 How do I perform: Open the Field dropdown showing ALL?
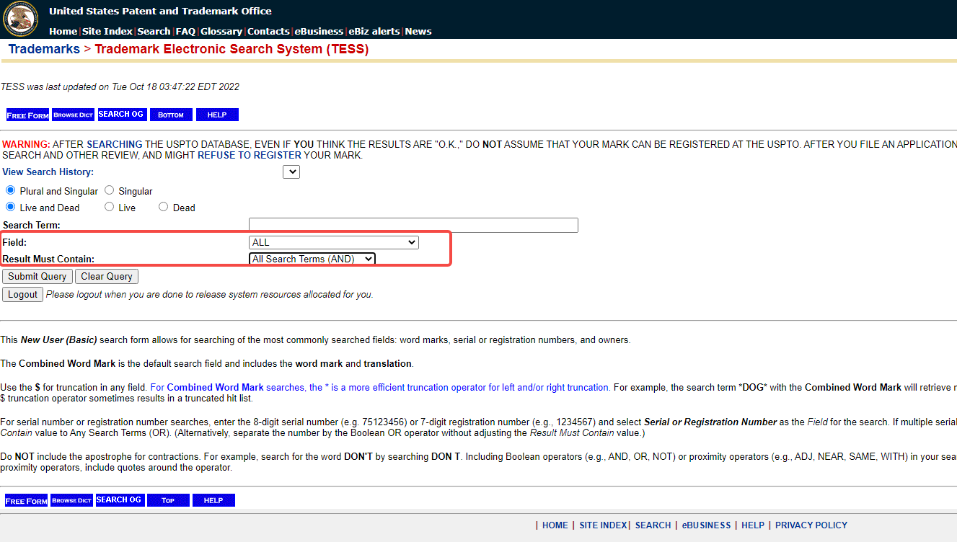pos(334,242)
